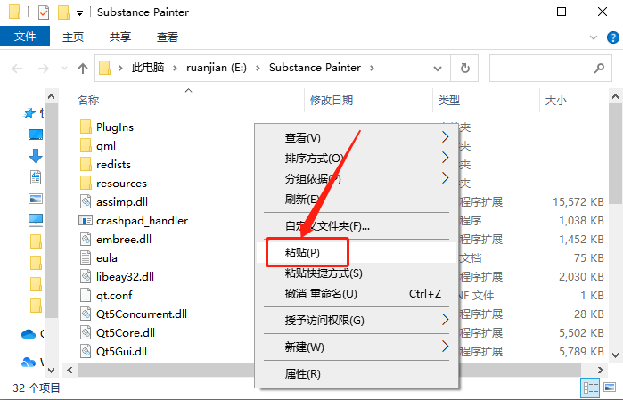Choose 粘贴快捷方式(S) option
This screenshot has height=400, width=623.
357,273
